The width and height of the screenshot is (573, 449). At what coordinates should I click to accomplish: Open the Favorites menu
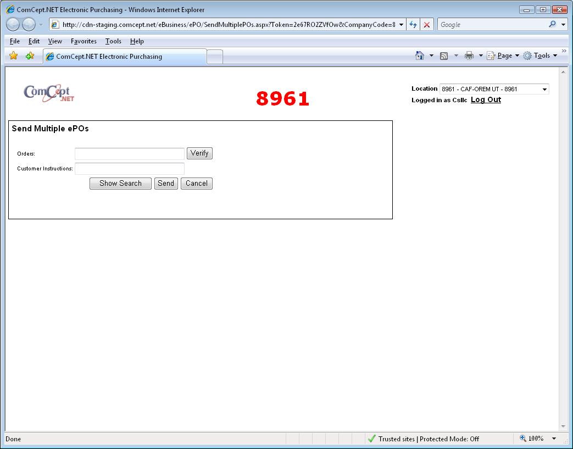click(x=84, y=41)
